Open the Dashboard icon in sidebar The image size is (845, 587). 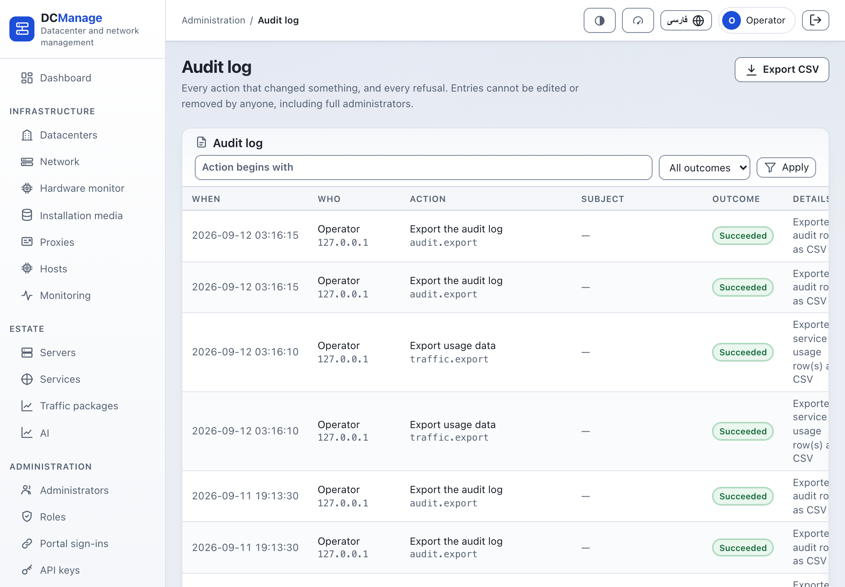27,78
